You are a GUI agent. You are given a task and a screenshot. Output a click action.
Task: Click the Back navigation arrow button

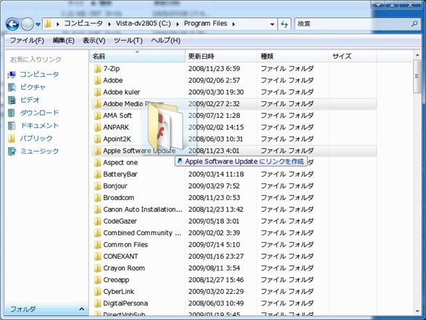click(x=13, y=24)
